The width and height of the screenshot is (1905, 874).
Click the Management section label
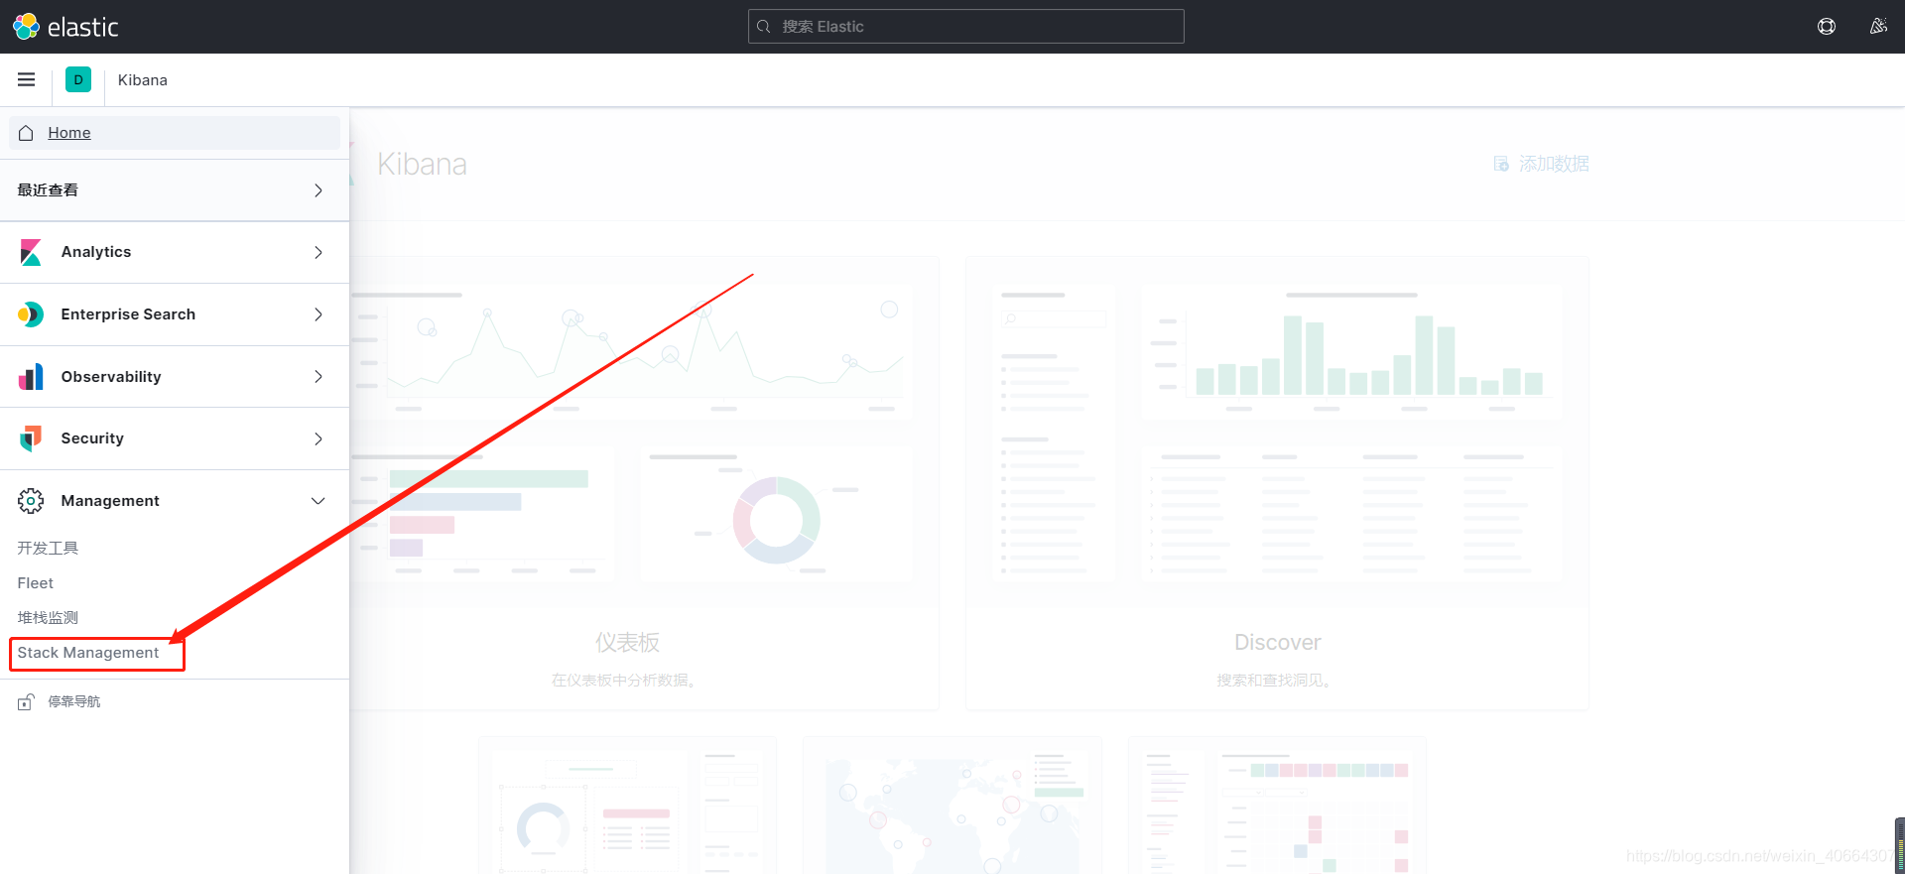[x=110, y=501]
